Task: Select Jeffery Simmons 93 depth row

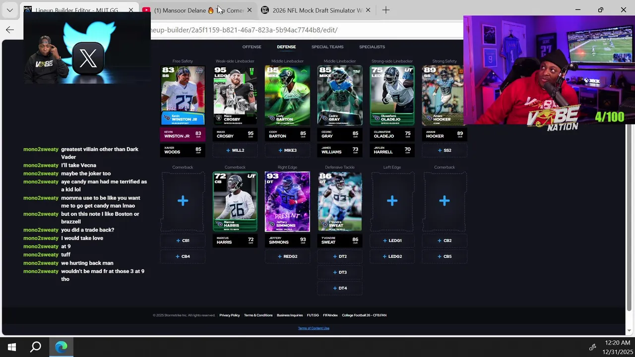Action: 287,240
